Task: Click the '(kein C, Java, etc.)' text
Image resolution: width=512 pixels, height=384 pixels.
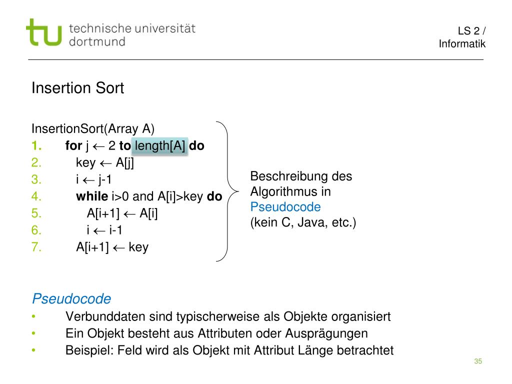Action: click(303, 222)
